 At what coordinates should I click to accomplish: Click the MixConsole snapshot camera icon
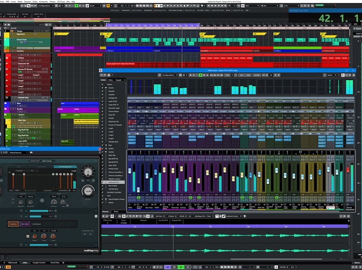click(x=109, y=75)
